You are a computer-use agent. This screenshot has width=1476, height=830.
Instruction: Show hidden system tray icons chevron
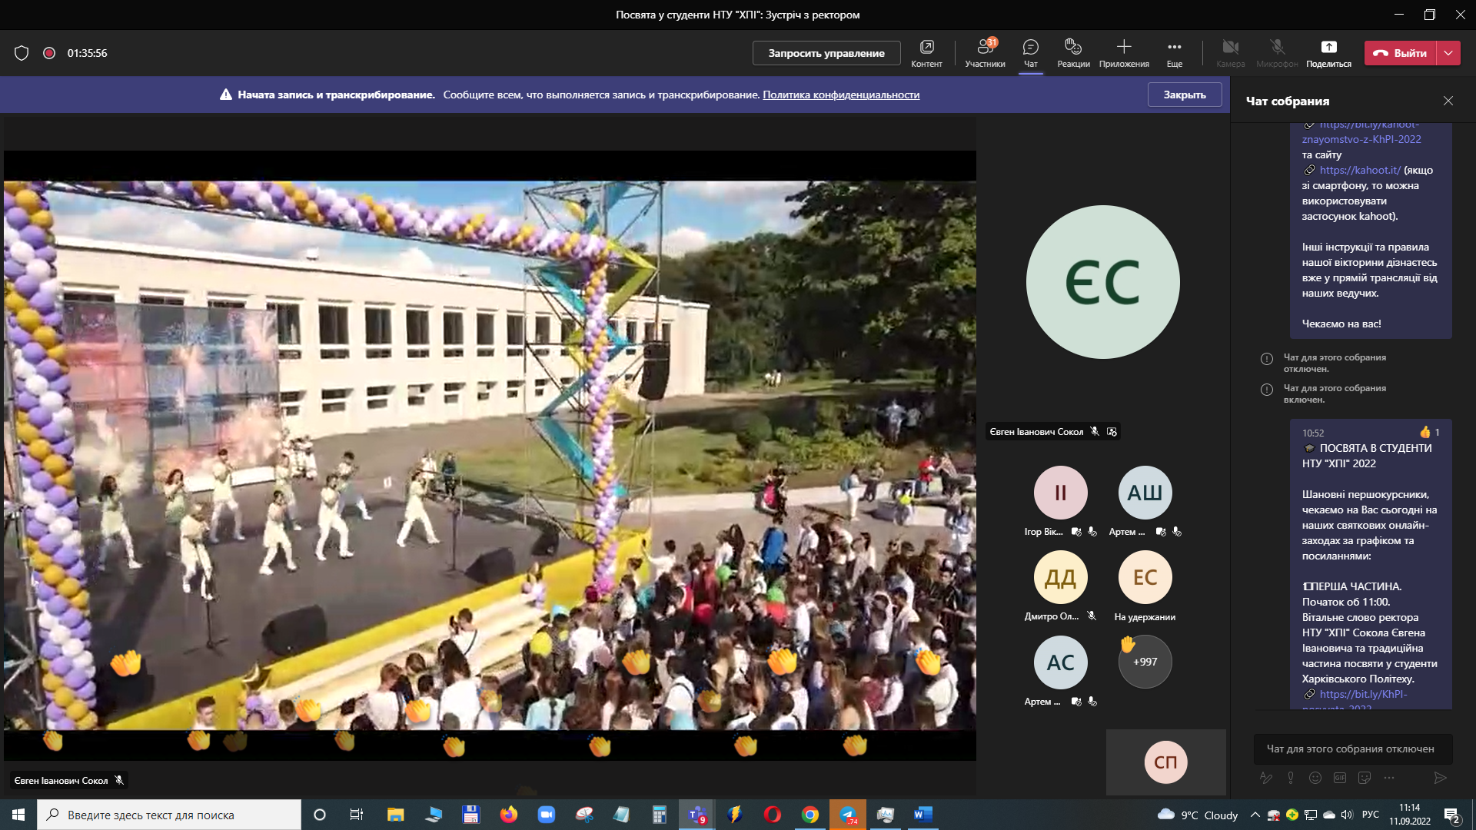(1255, 815)
